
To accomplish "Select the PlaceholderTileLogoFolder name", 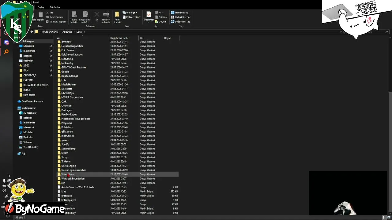I will click(76, 119).
